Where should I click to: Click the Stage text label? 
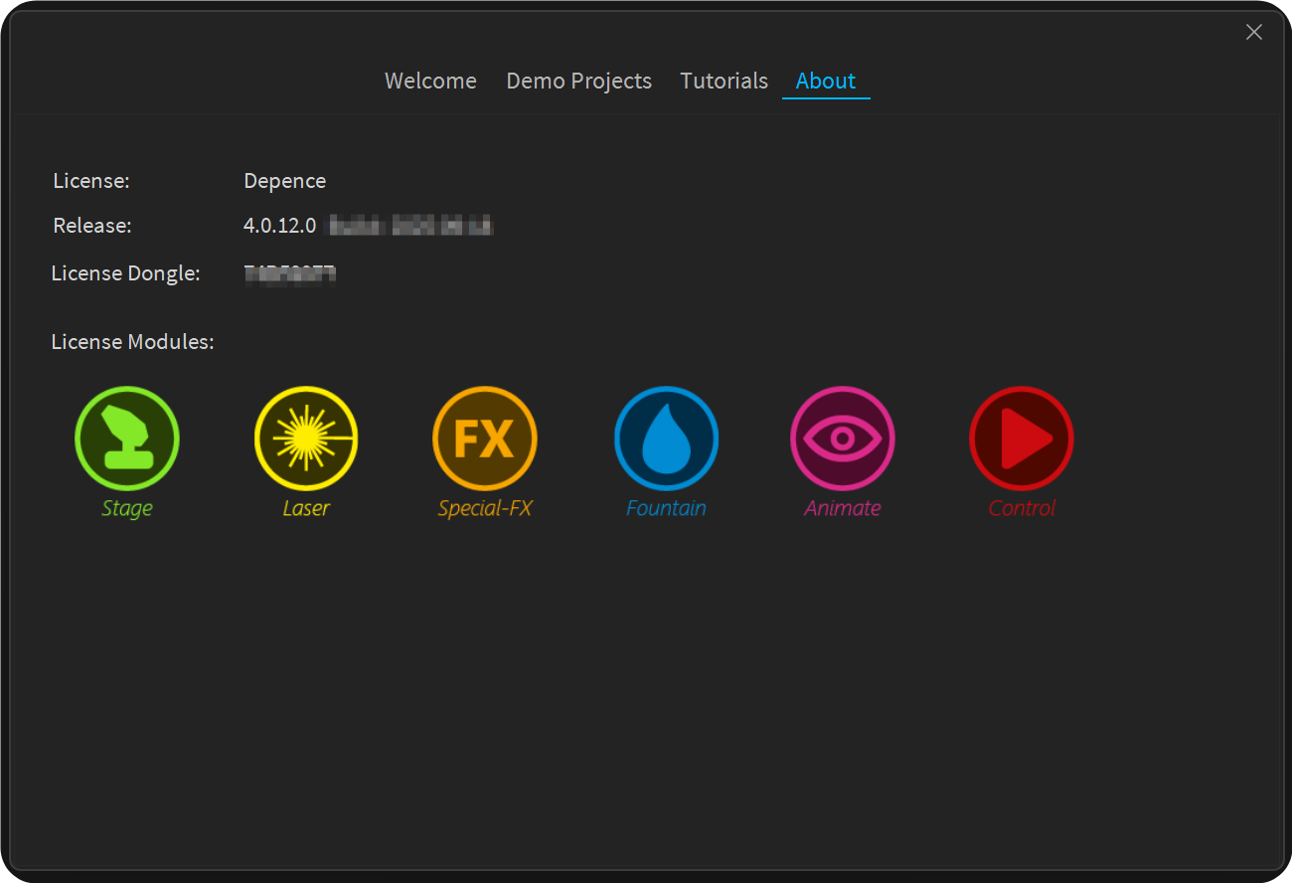coord(127,508)
